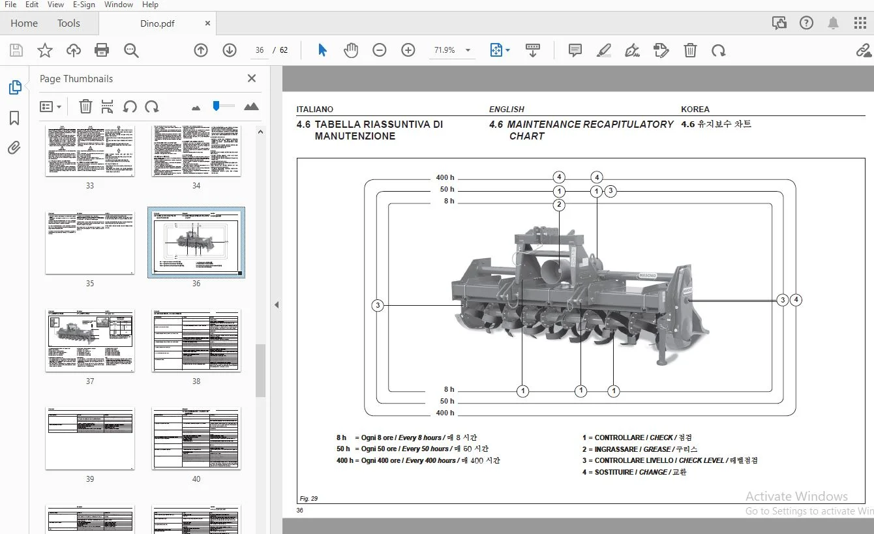The height and width of the screenshot is (534, 874).
Task: Open the View menu
Action: point(56,5)
